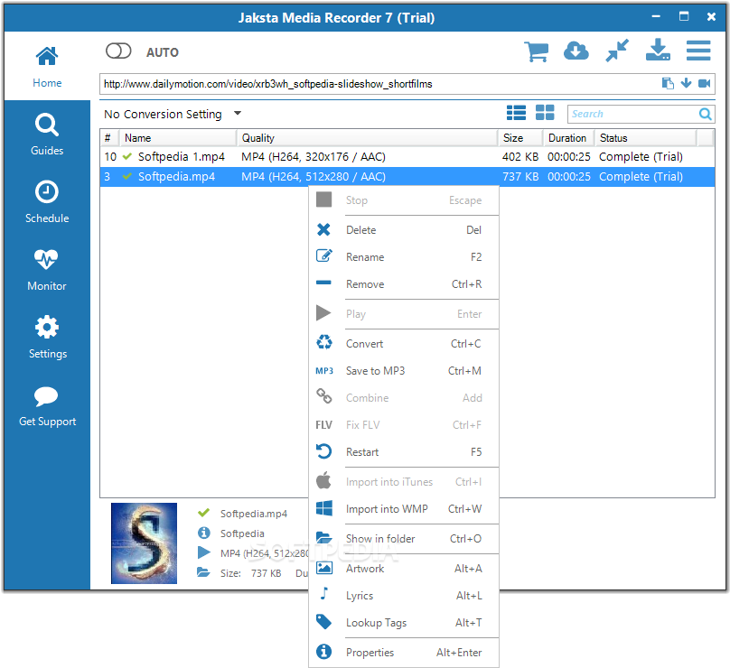Click the Fix FLV menu entry
Screen dimensions: 730x668
tap(404, 424)
